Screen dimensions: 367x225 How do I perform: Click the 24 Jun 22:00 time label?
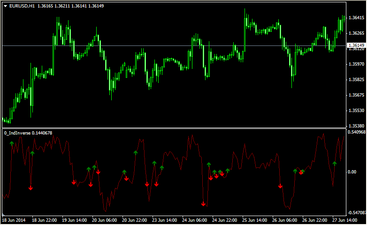pyautogui.click(x=224, y=220)
